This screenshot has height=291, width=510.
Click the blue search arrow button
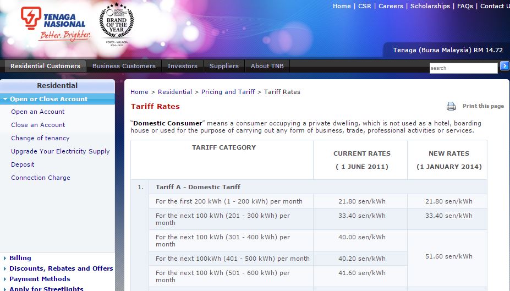(x=504, y=66)
